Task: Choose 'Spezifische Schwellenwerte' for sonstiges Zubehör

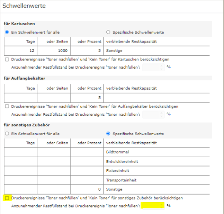Action: [108, 134]
